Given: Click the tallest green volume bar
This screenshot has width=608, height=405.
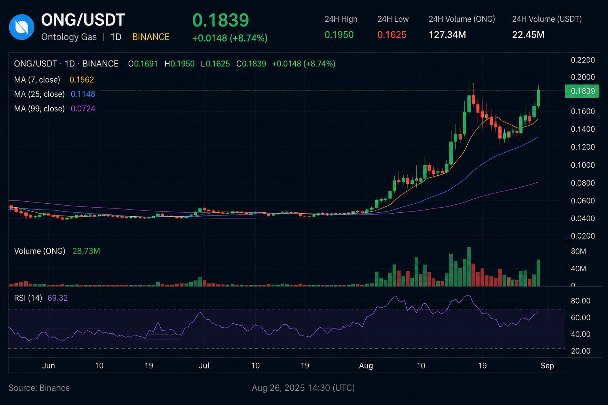Looking at the screenshot, I should (x=469, y=267).
